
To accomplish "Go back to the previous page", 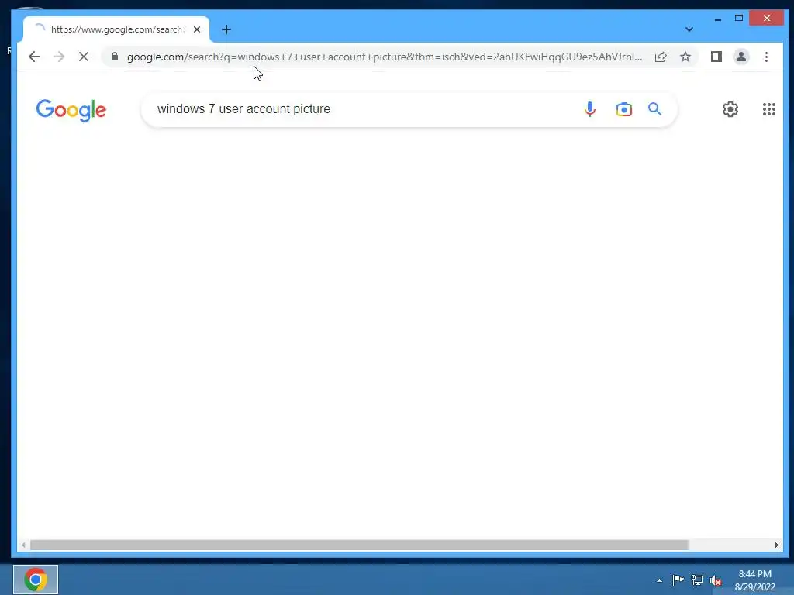I will click(34, 57).
